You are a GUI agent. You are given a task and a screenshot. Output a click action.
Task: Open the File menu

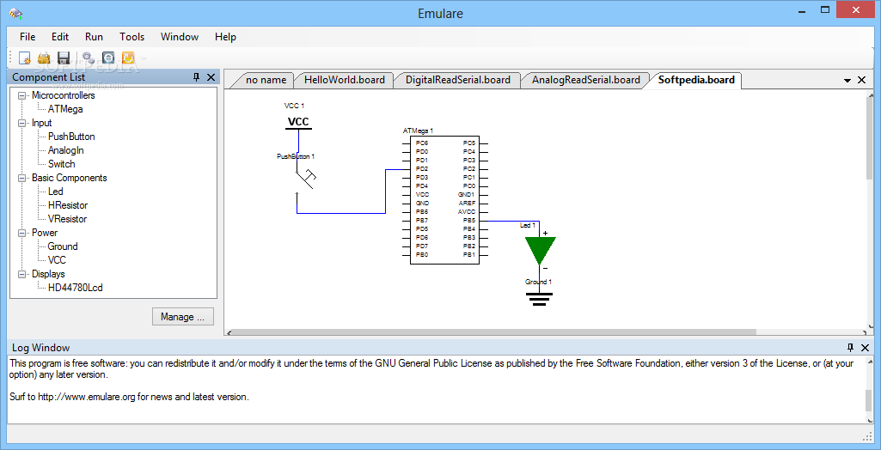click(x=28, y=36)
